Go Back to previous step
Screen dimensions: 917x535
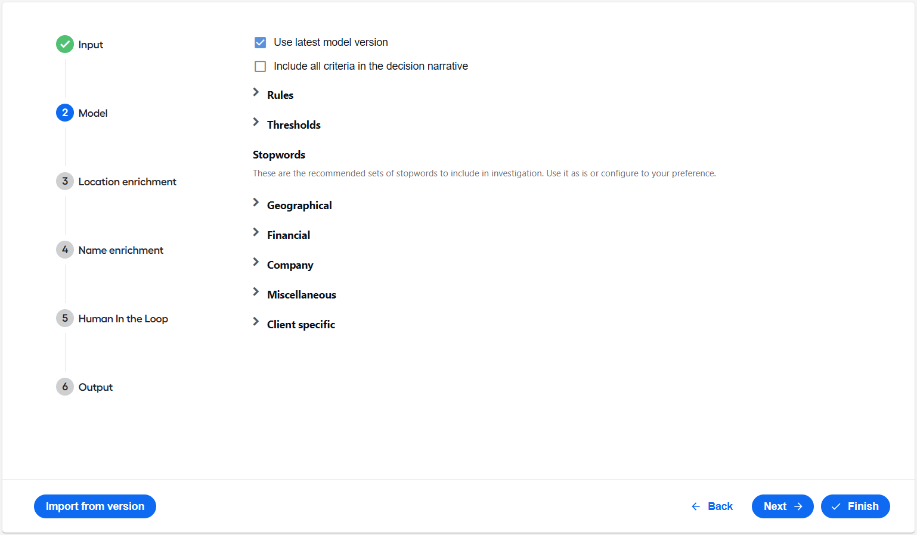tap(712, 506)
